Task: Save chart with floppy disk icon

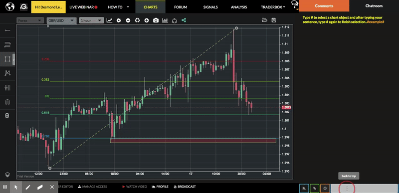Action: click(x=274, y=20)
